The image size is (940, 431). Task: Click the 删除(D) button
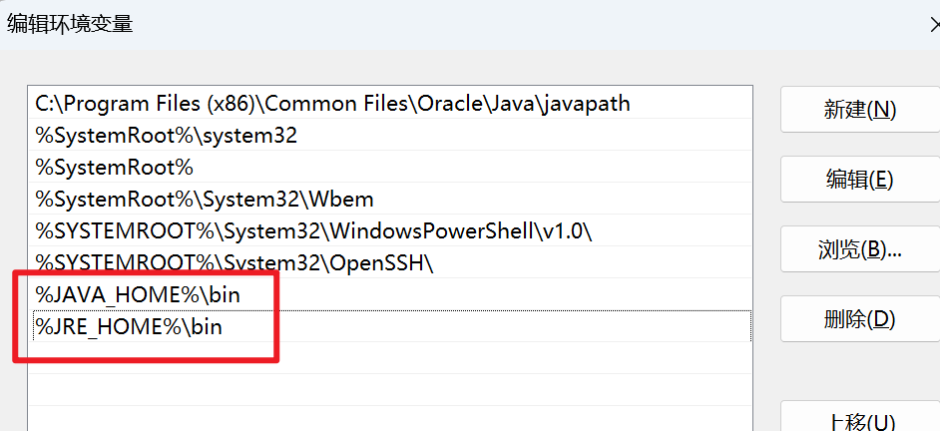pyautogui.click(x=859, y=319)
